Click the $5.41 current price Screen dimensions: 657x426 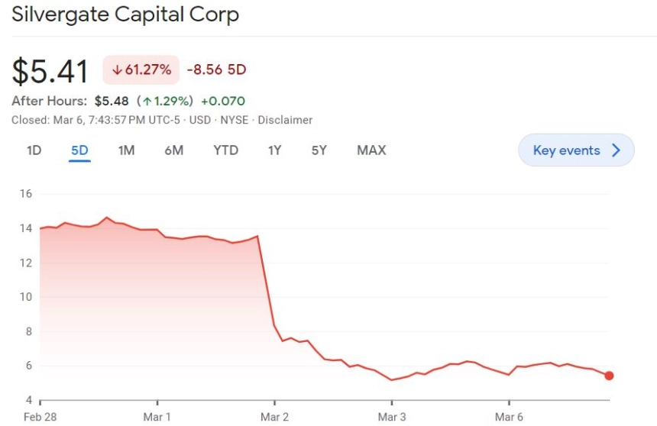(50, 71)
